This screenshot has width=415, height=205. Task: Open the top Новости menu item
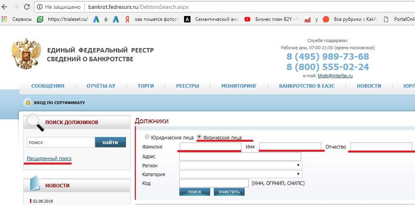pyautogui.click(x=369, y=86)
